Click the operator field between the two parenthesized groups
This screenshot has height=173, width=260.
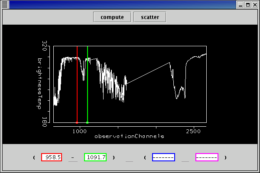(129, 157)
